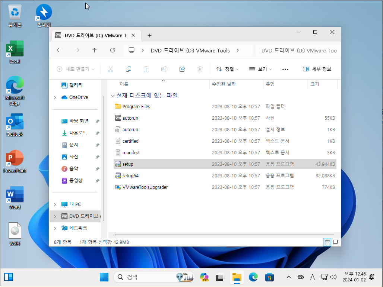Open chevron after PC icon in address bar
The image size is (383, 287).
pyautogui.click(x=143, y=50)
